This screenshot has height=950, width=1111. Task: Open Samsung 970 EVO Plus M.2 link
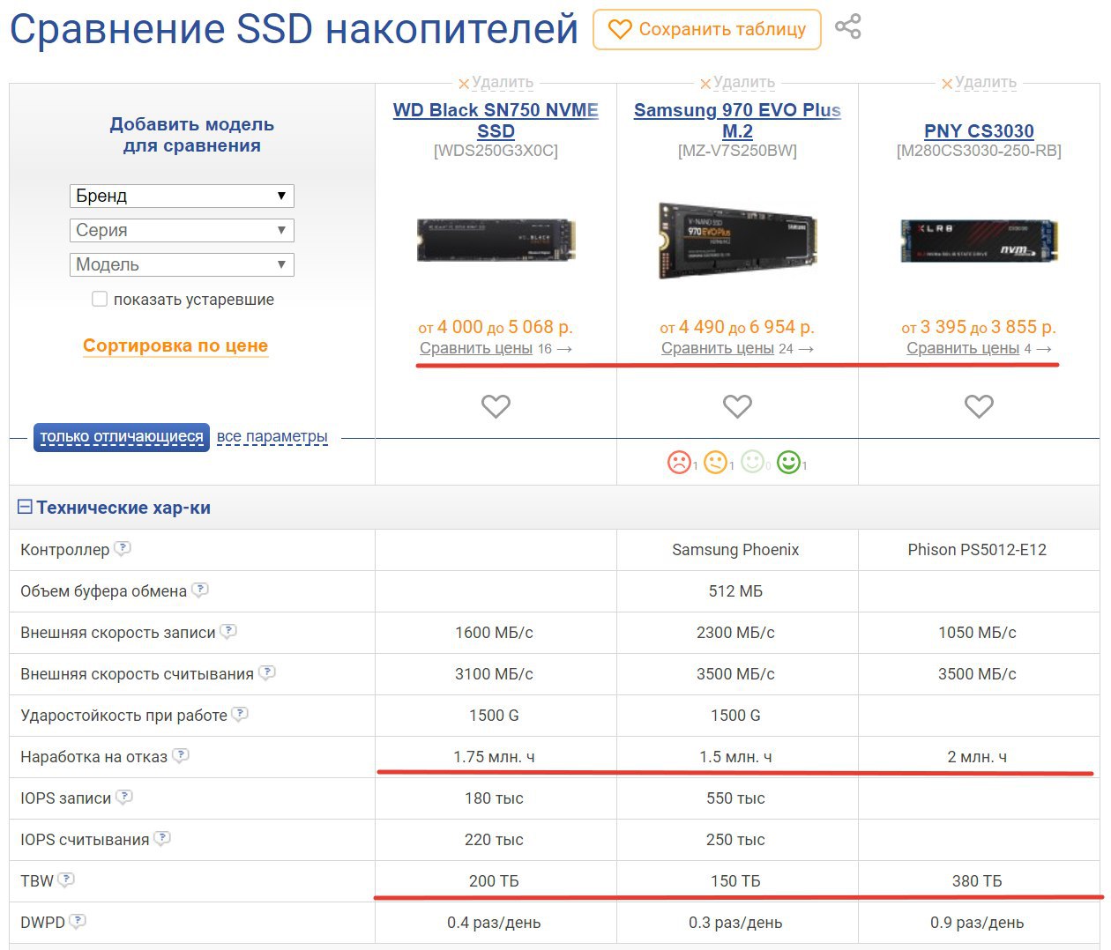737,121
